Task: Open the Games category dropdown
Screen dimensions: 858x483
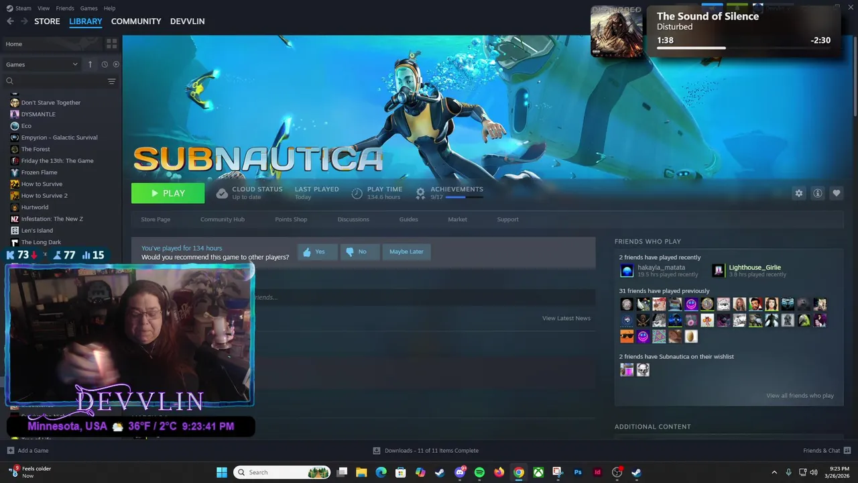Action: click(x=42, y=64)
